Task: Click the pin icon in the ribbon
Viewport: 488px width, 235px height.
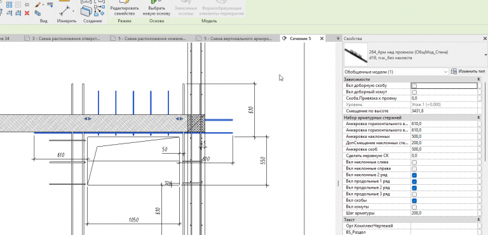Action: (x=27, y=5)
